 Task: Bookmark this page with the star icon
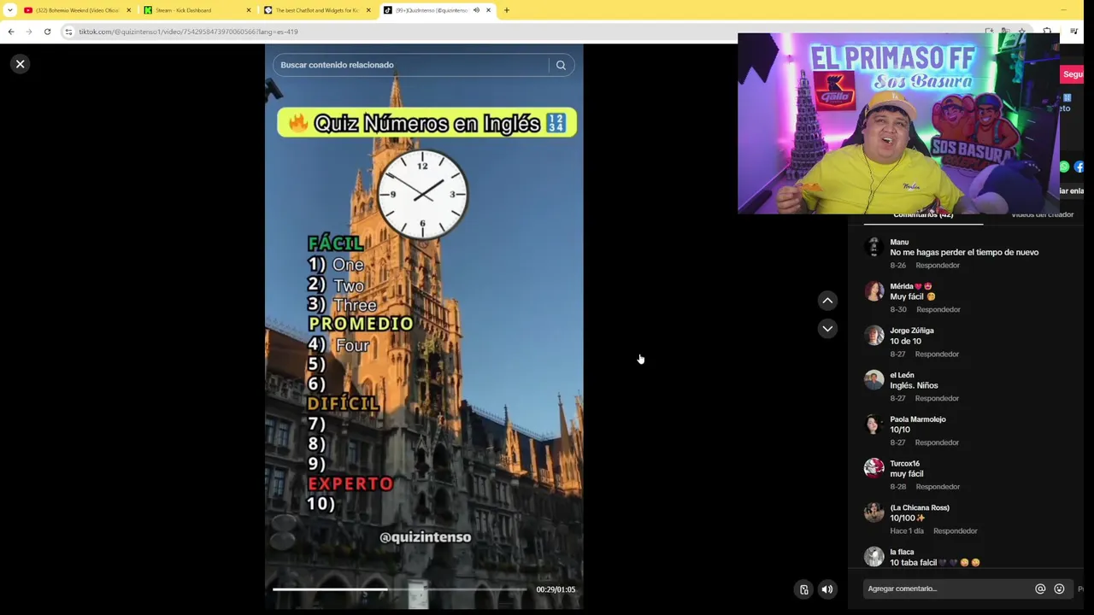(1021, 32)
